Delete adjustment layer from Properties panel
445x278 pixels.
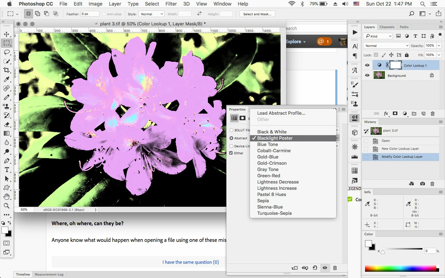coord(335,268)
